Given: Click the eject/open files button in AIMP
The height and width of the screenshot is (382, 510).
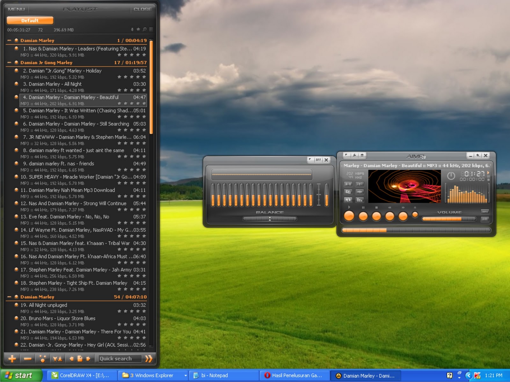Looking at the screenshot, I should (415, 215).
